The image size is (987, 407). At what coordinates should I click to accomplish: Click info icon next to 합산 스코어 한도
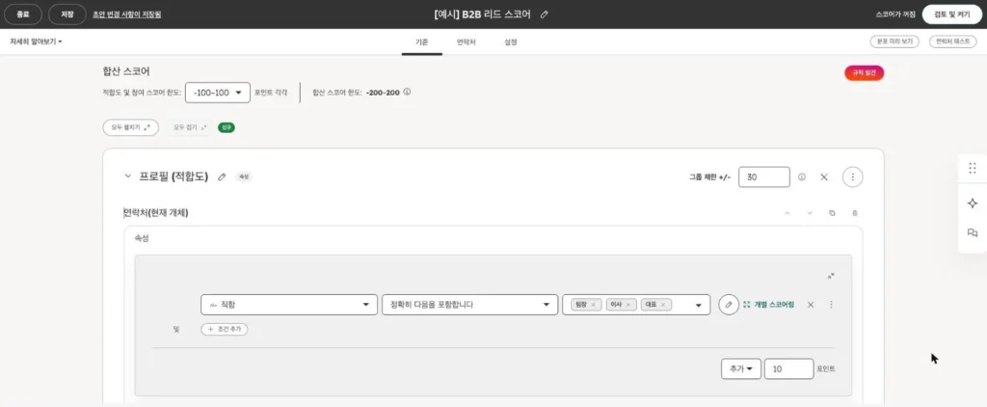pos(407,92)
